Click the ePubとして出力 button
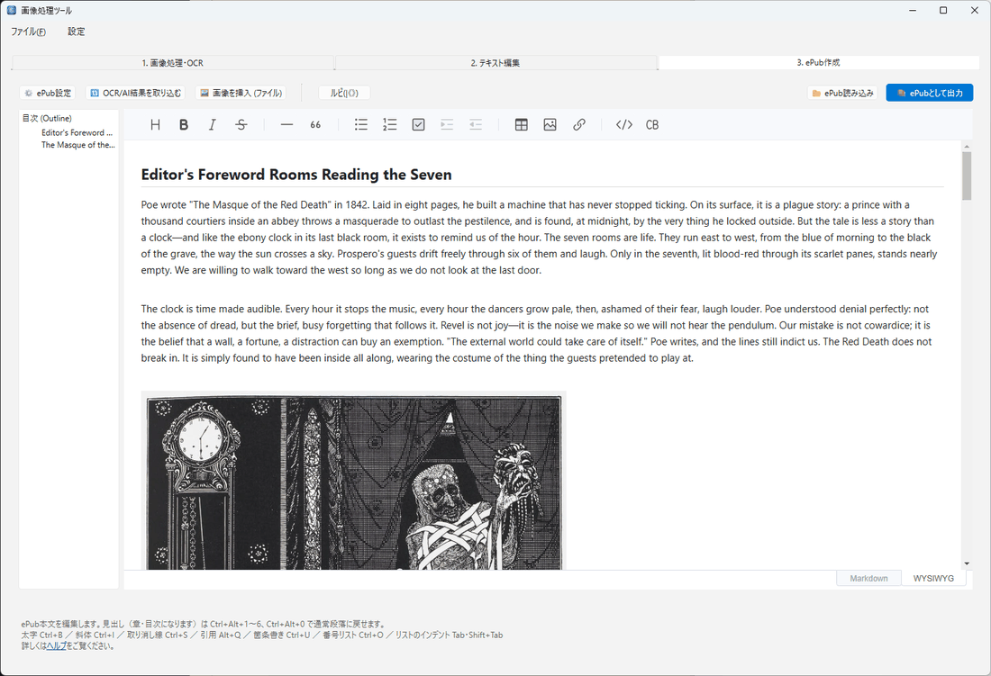The width and height of the screenshot is (991, 676). (x=930, y=93)
